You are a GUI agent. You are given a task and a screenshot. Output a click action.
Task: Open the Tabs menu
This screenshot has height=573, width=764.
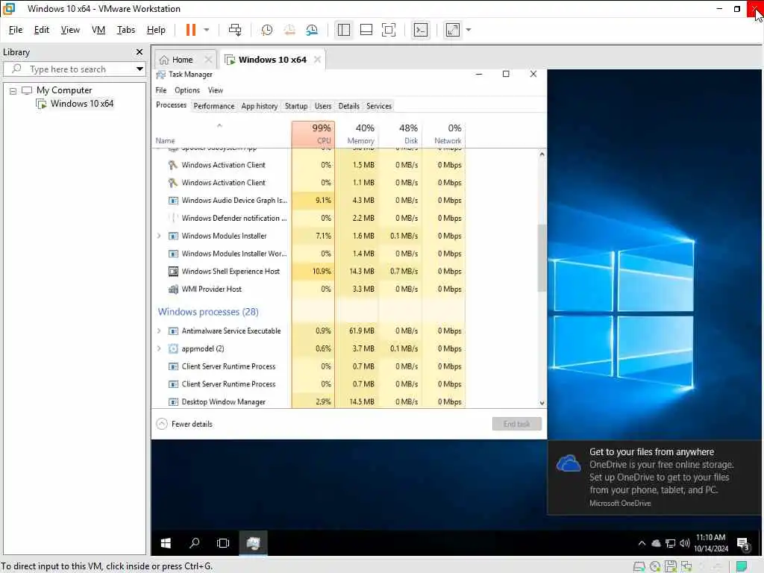tap(125, 30)
